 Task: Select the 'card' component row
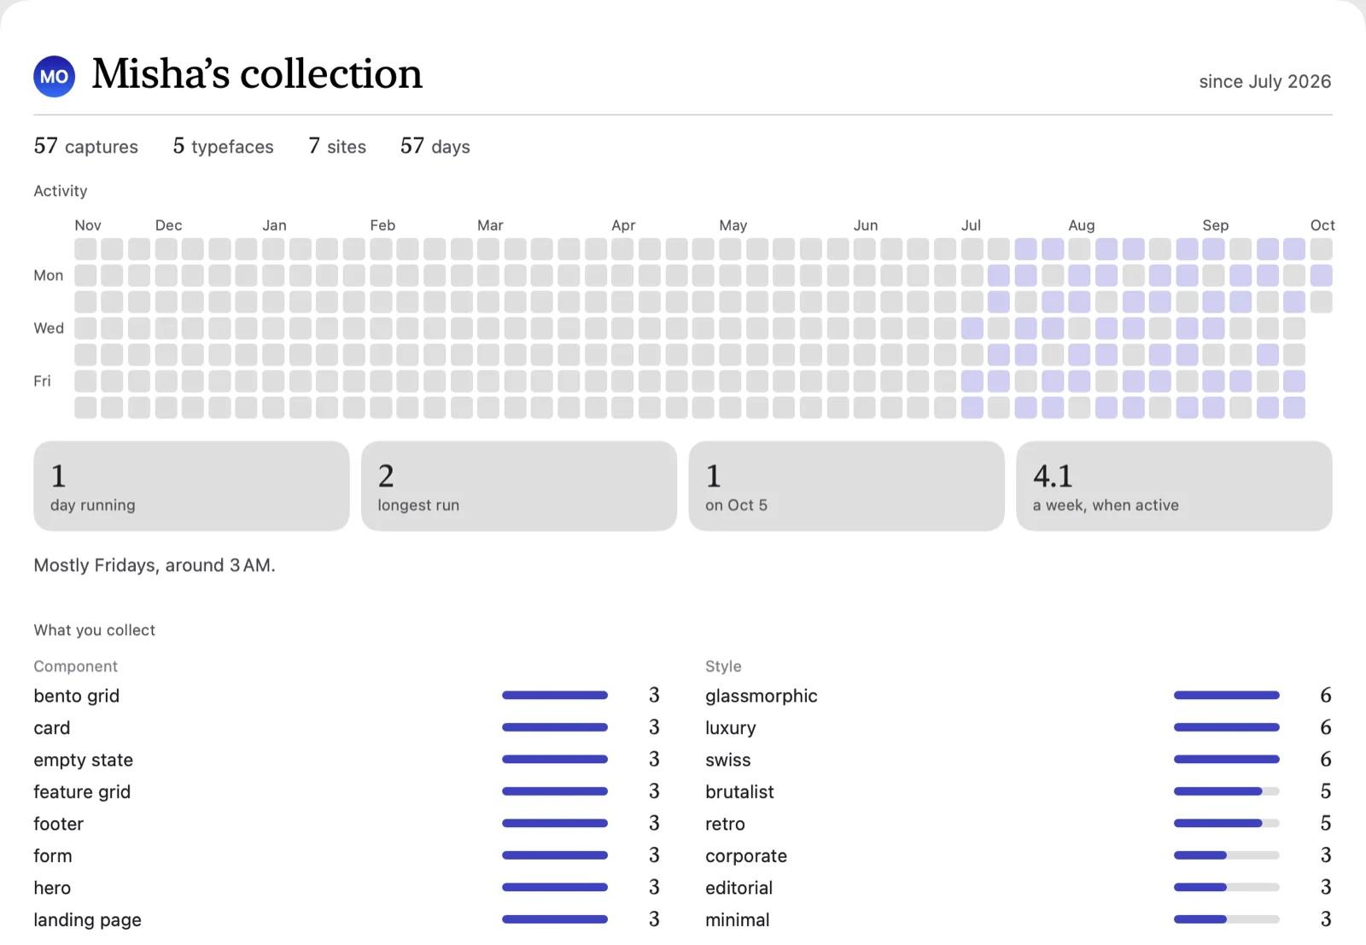pos(347,727)
